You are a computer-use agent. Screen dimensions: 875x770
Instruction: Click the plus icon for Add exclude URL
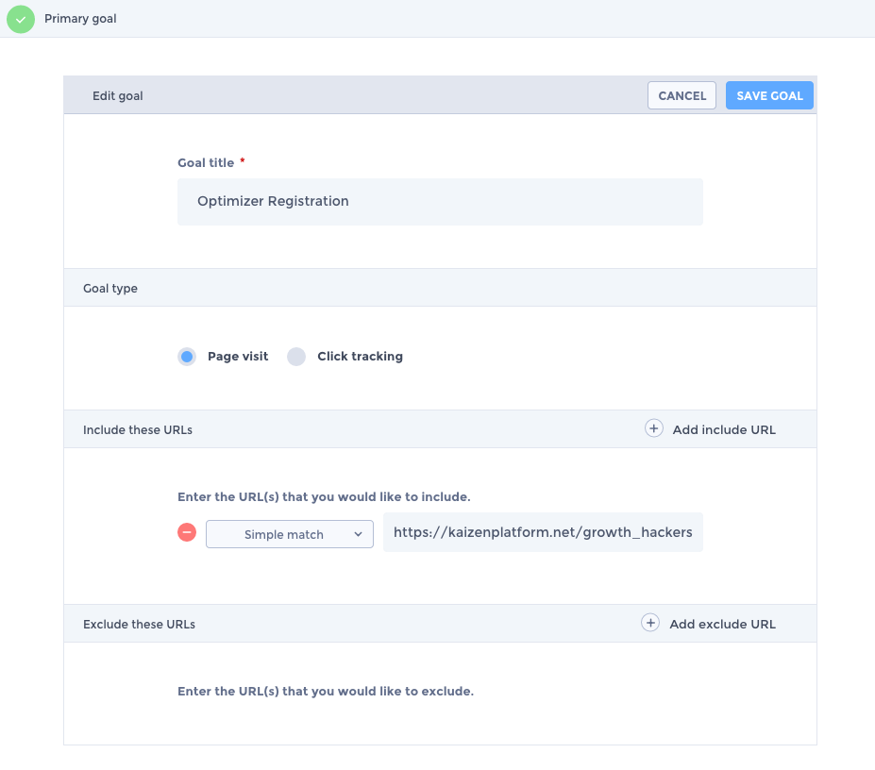tap(650, 623)
